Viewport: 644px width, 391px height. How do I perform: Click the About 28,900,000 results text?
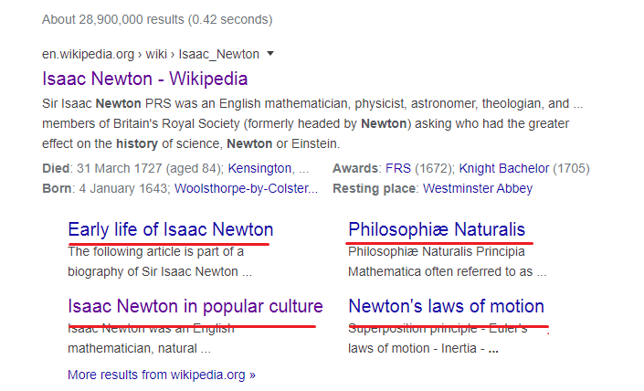[157, 19]
